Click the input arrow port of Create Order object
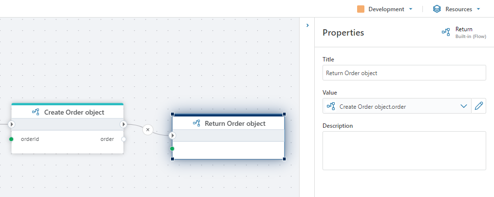The image size is (494, 197). pyautogui.click(x=12, y=124)
